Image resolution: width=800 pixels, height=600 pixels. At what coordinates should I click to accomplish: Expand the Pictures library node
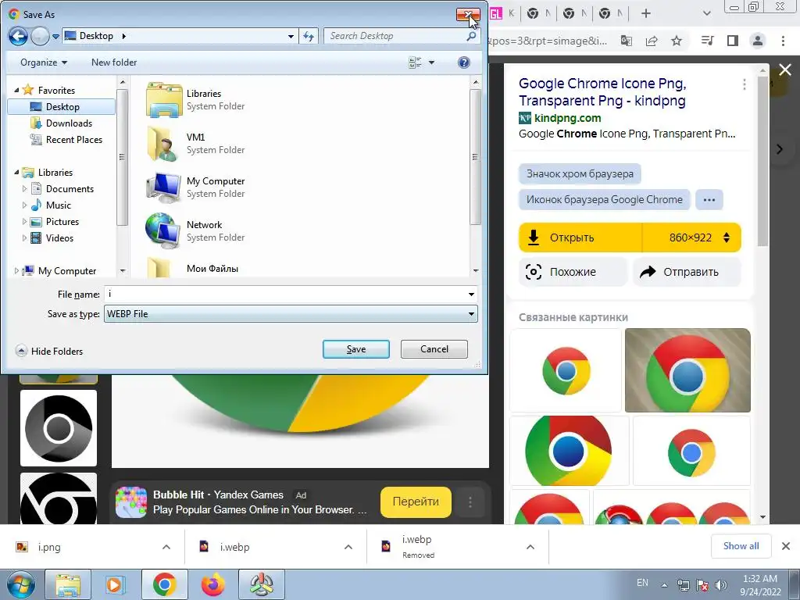(x=24, y=221)
